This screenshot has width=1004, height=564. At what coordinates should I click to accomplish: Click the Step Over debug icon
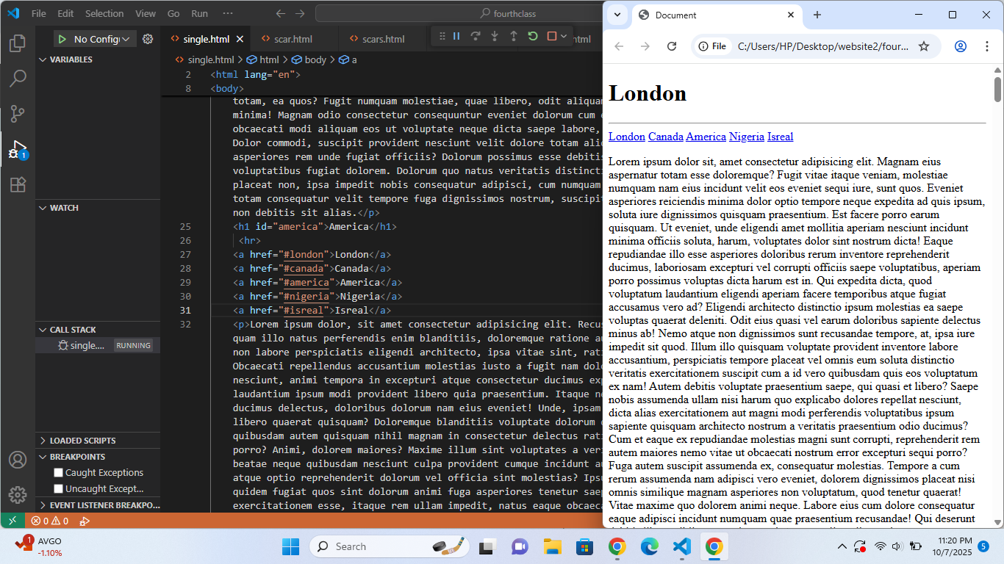pyautogui.click(x=476, y=35)
